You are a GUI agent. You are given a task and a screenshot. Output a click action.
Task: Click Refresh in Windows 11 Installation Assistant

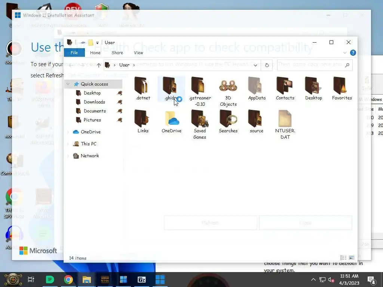tap(210, 223)
